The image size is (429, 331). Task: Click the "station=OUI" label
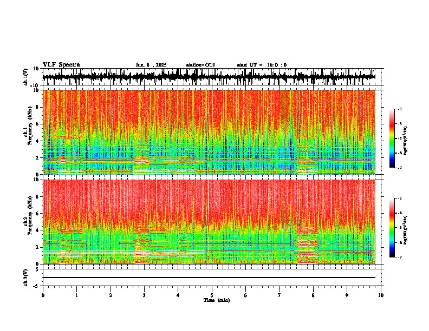coord(200,65)
